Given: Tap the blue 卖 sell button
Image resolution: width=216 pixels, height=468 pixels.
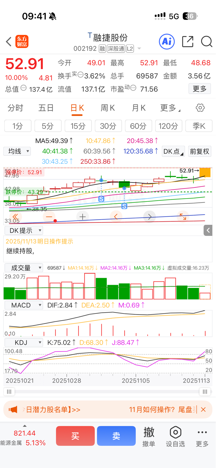Looking at the screenshot, I should click(x=116, y=436).
